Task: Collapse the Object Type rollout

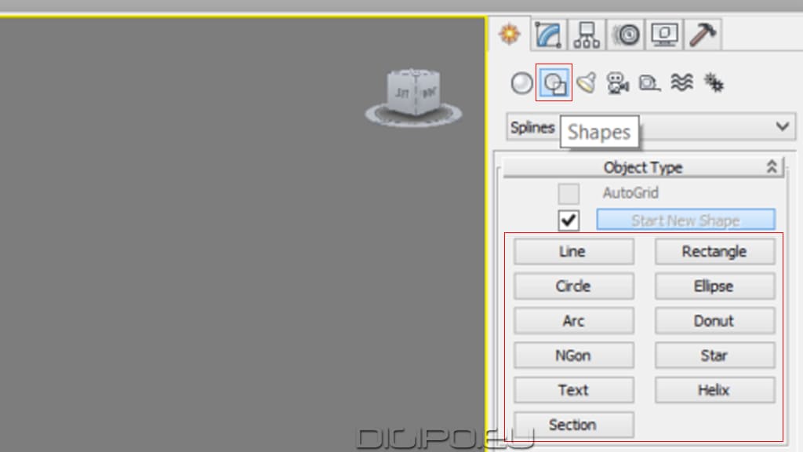Action: [772, 166]
